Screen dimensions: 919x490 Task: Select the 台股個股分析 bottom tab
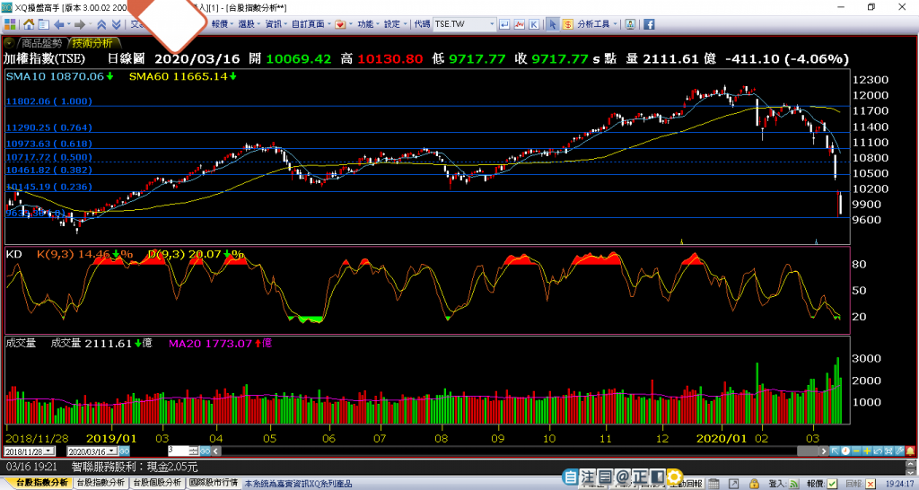[157, 483]
